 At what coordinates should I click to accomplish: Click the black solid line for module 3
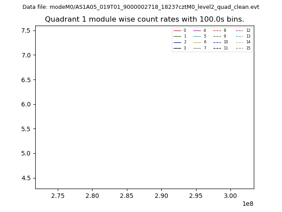tap(177, 48)
